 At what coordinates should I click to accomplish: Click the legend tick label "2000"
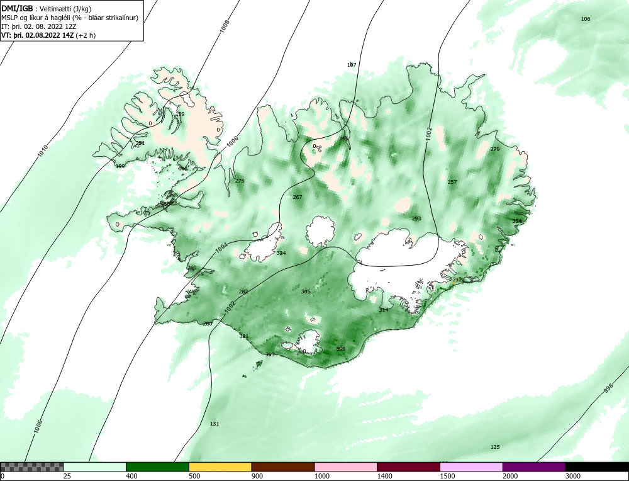510,476
